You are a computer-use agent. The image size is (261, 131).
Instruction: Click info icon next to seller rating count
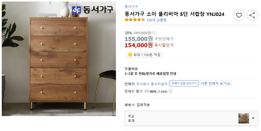[170, 91]
